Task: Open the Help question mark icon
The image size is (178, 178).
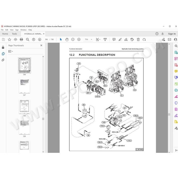Action: click(157, 34)
